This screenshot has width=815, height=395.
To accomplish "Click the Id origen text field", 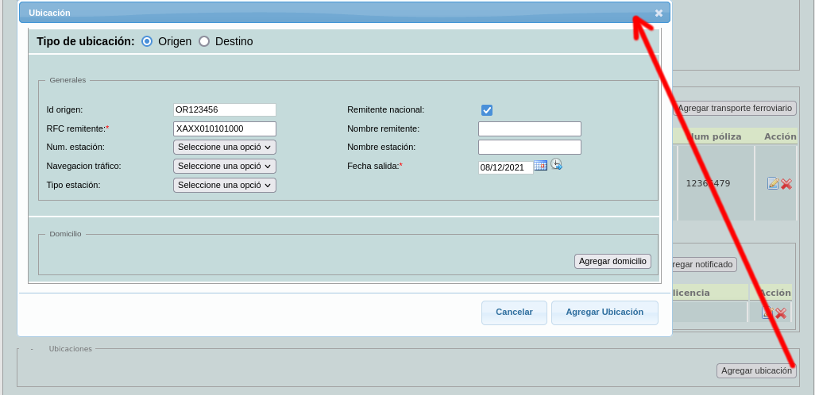I will (x=225, y=109).
